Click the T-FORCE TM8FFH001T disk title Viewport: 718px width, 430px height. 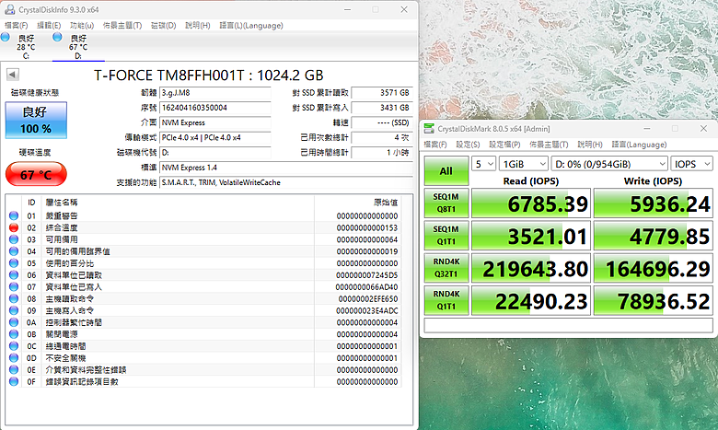[x=209, y=76]
